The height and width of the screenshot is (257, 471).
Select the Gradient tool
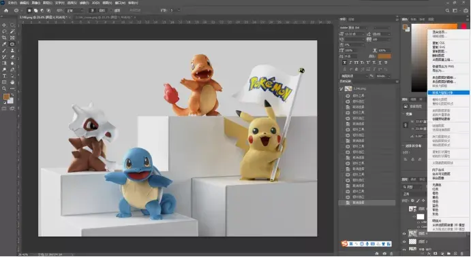point(4,63)
